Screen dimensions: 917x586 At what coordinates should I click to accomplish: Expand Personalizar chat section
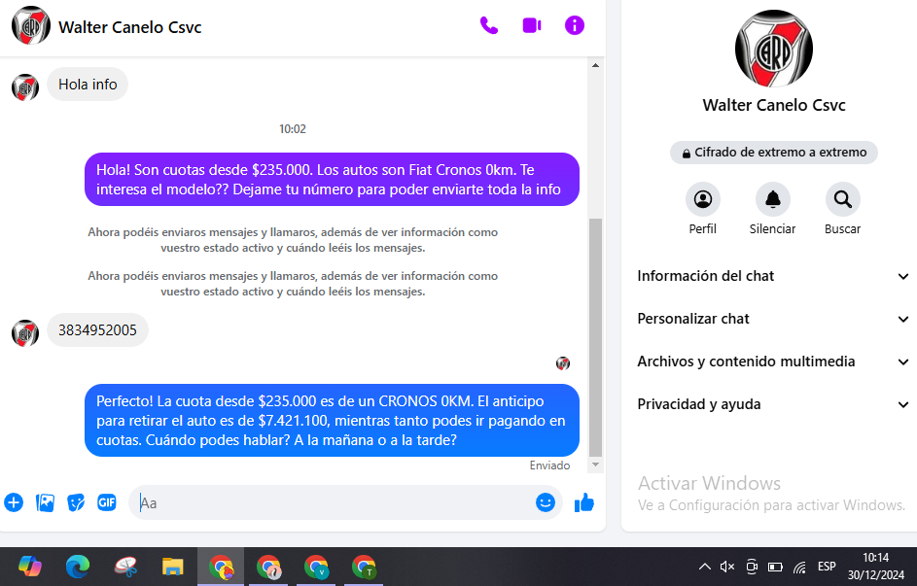point(773,319)
